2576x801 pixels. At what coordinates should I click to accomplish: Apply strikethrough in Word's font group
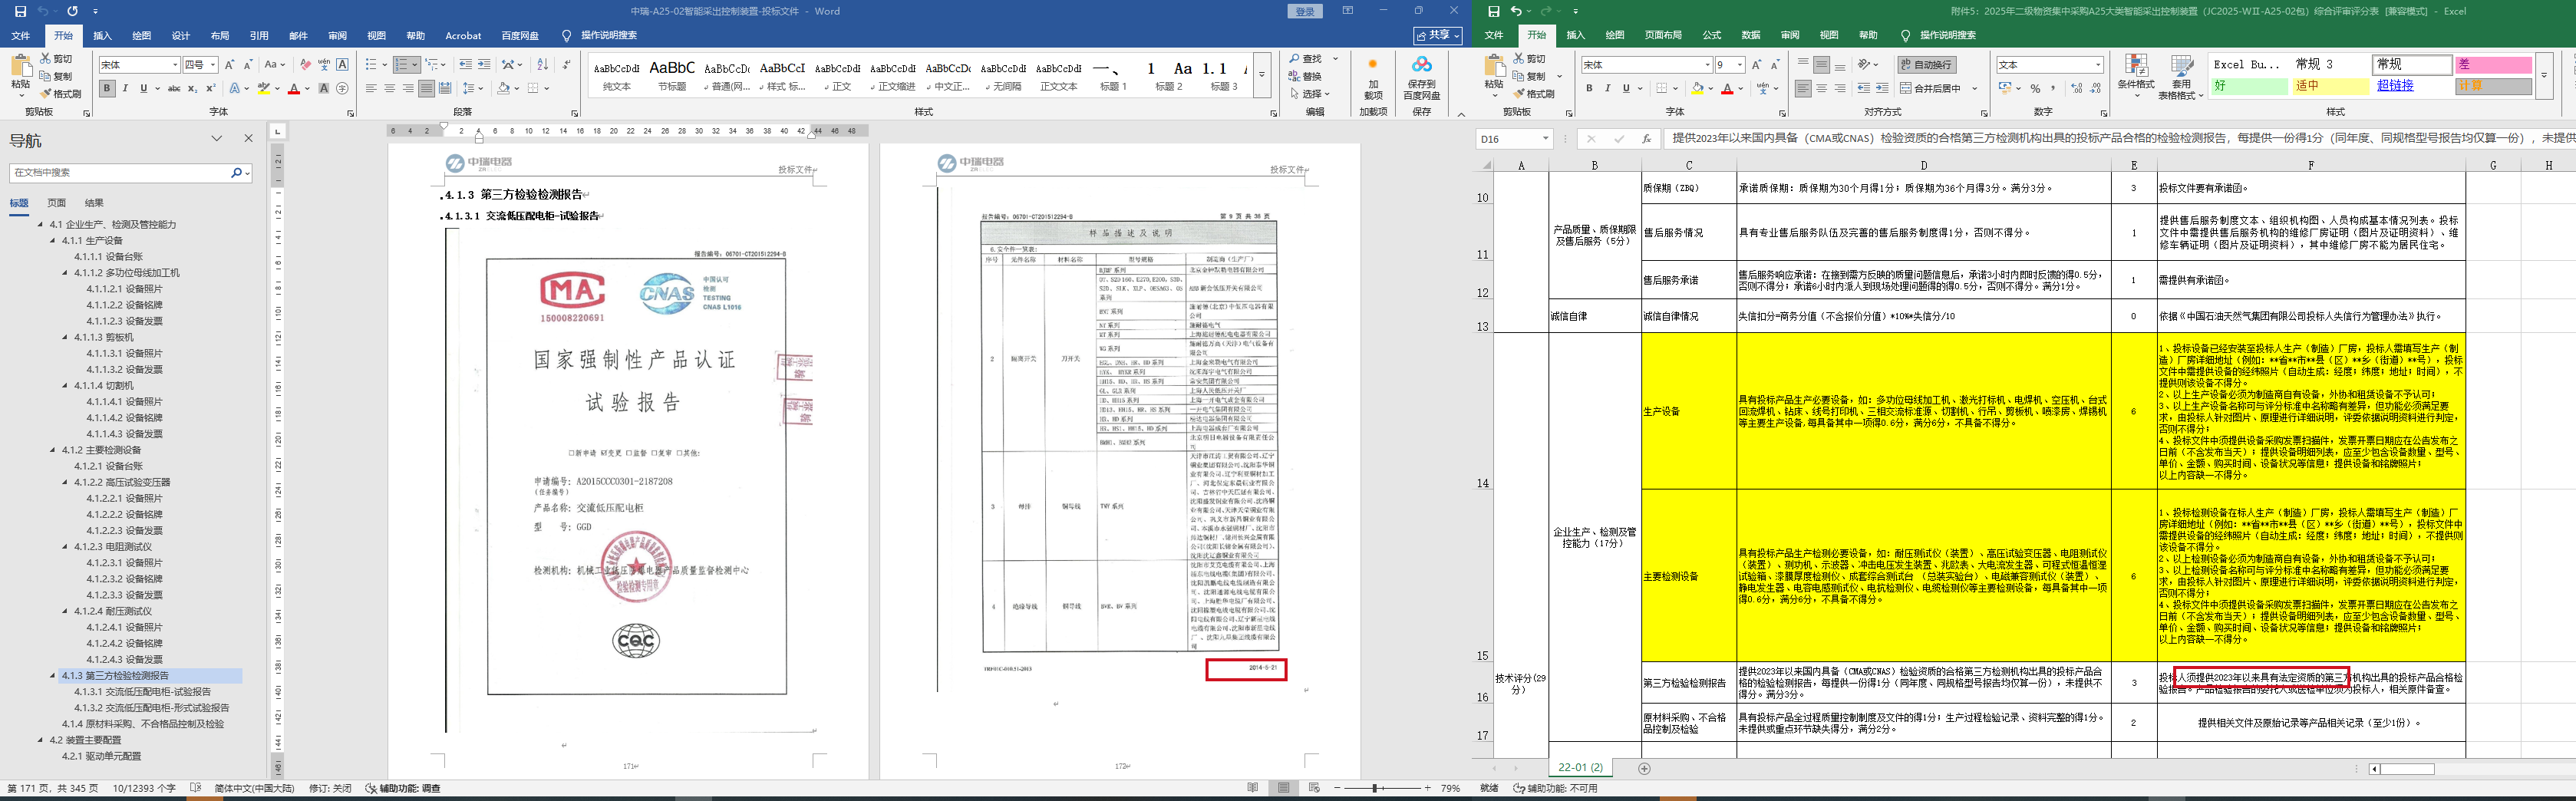click(174, 89)
